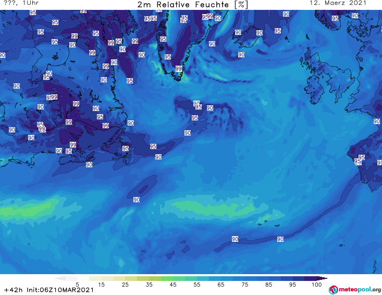Screen dimensions: 382x295
Task: Click the '55' value on the color scale
Action: tap(197, 285)
